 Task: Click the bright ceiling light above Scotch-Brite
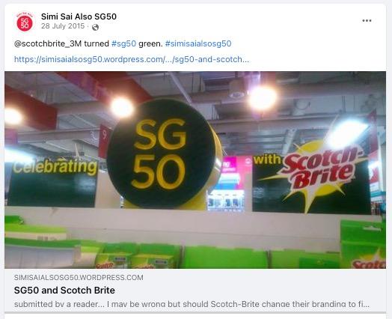click(x=346, y=133)
